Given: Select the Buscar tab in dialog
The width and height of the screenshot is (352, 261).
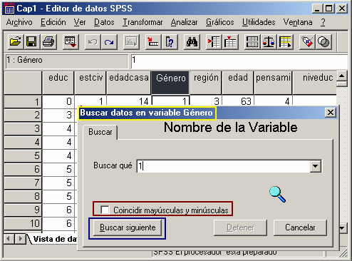Looking at the screenshot, I should [x=100, y=132].
